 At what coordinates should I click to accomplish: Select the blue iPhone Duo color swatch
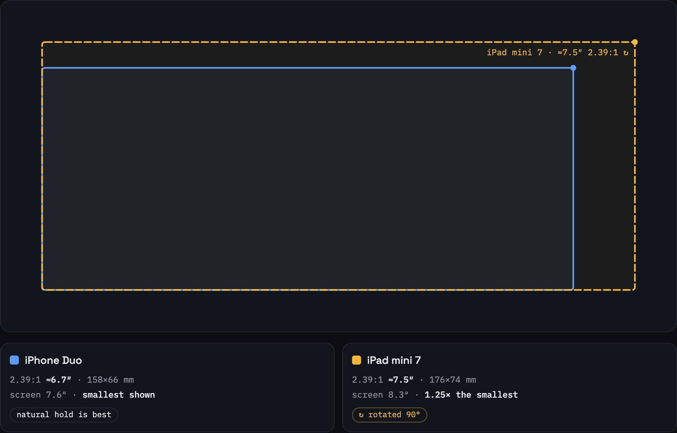(x=14, y=360)
